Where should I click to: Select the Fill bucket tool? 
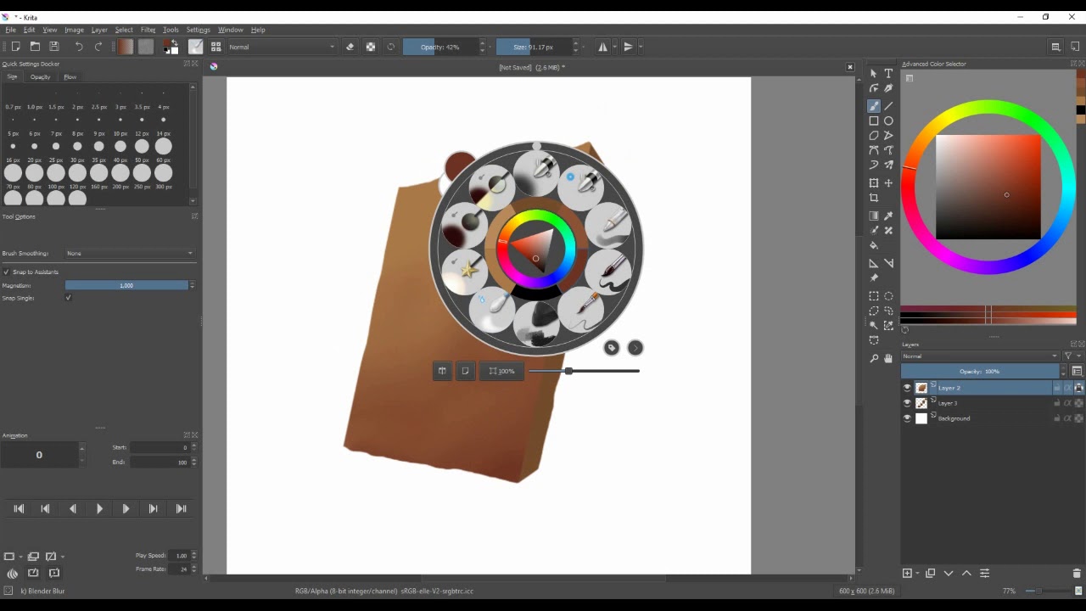tap(874, 245)
